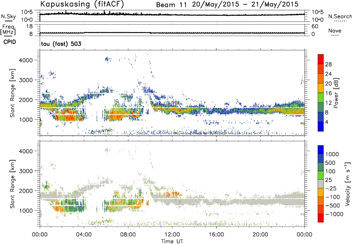Click the plot title 'Kapuskasing (fitACF)'
The height and width of the screenshot is (244, 352).
coord(82,4)
